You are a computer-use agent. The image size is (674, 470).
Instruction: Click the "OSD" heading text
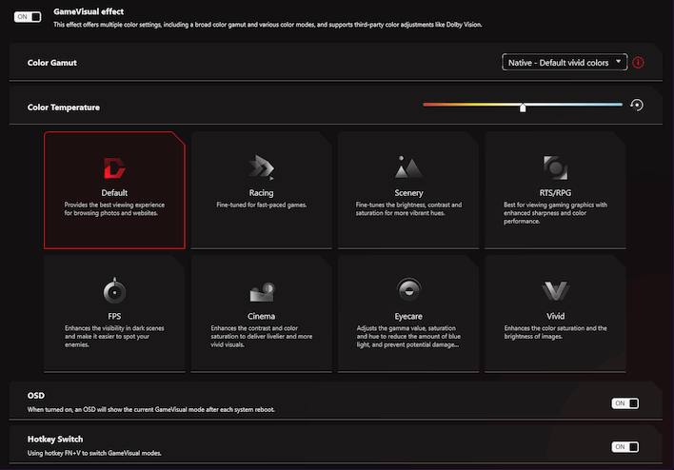(x=36, y=396)
